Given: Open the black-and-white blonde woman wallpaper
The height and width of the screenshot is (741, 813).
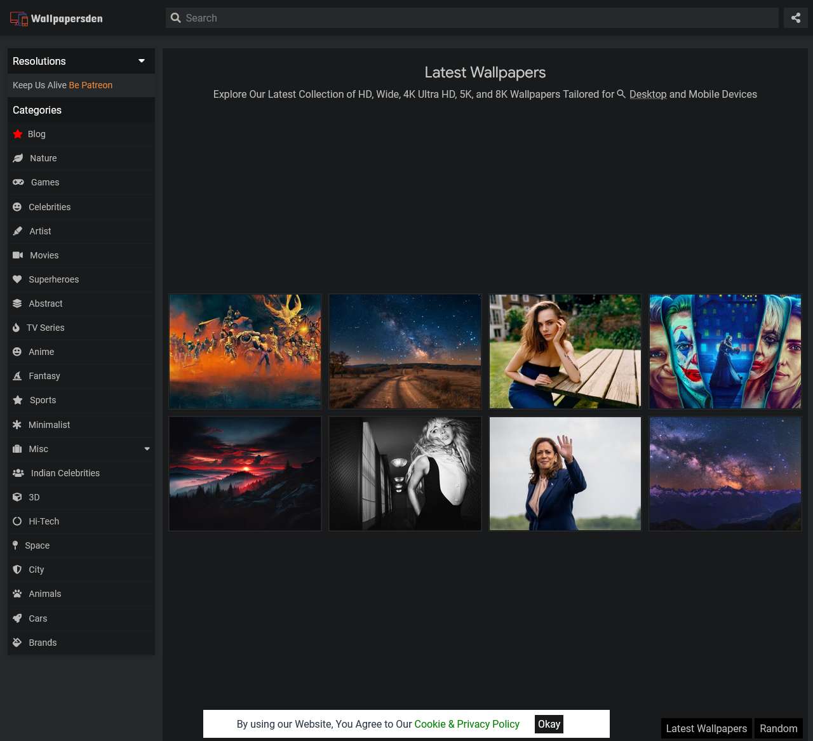Looking at the screenshot, I should coord(405,474).
